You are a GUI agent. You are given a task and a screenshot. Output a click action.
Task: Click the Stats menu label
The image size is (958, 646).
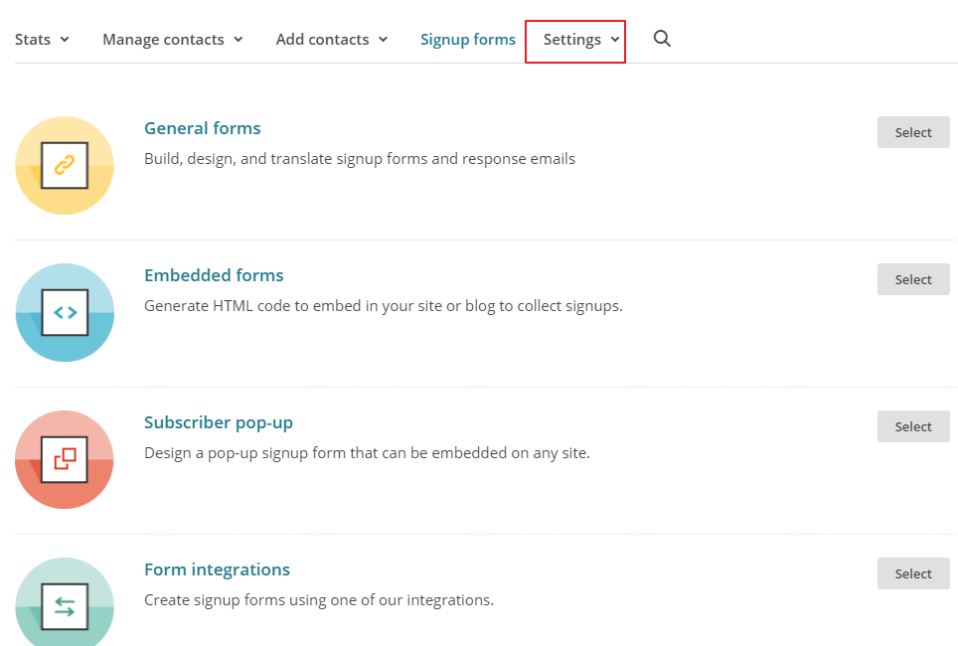pos(33,40)
